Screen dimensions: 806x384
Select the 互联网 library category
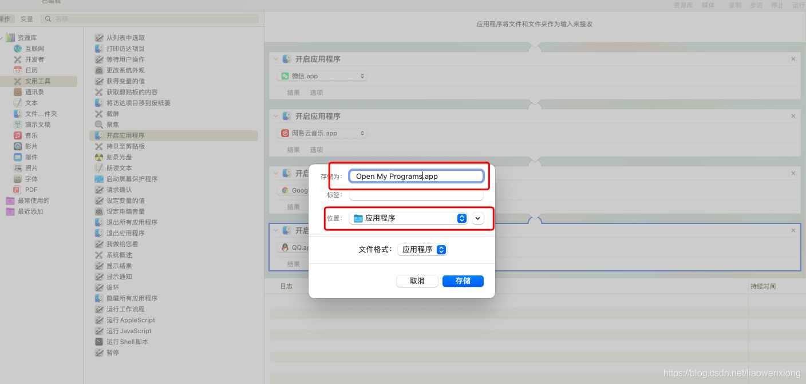[34, 49]
